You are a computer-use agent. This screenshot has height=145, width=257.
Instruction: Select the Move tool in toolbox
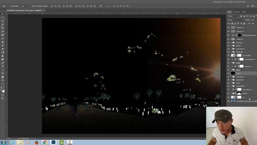[x=2, y=14]
